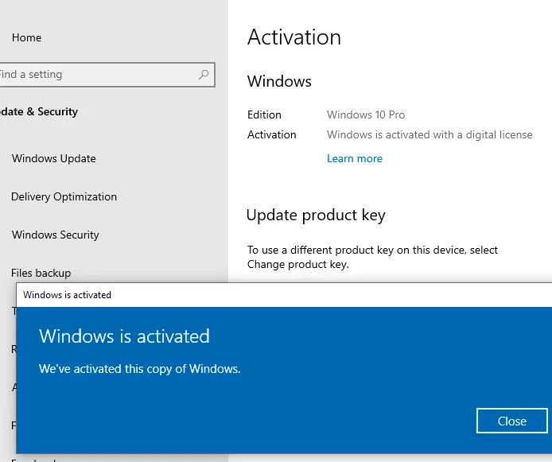552x462 pixels.
Task: Click the large 'Windows is activated' dialog heading
Action: tap(124, 336)
